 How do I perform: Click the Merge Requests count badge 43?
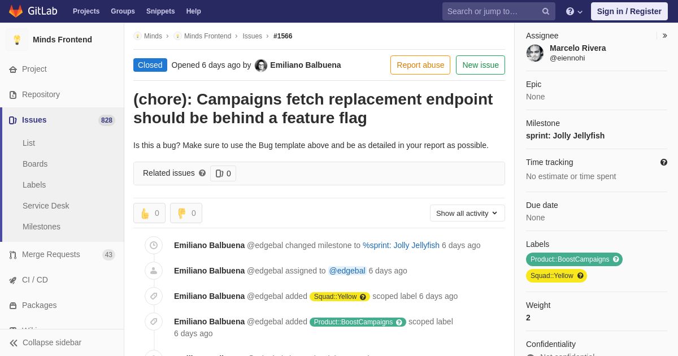pyautogui.click(x=108, y=255)
